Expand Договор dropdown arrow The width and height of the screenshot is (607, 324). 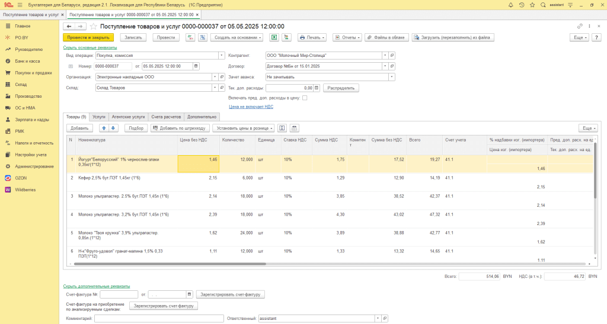[x=385, y=66]
